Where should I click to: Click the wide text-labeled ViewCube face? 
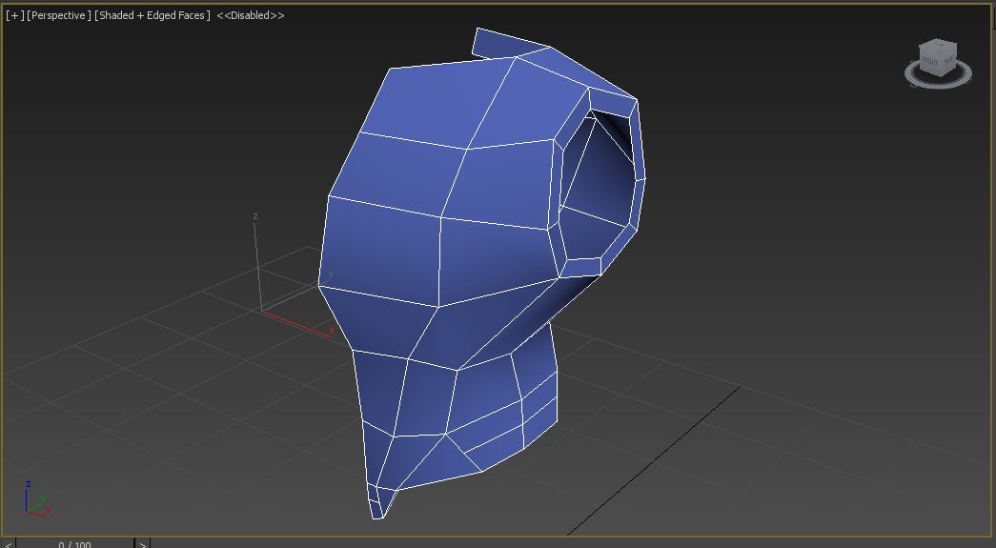point(930,63)
